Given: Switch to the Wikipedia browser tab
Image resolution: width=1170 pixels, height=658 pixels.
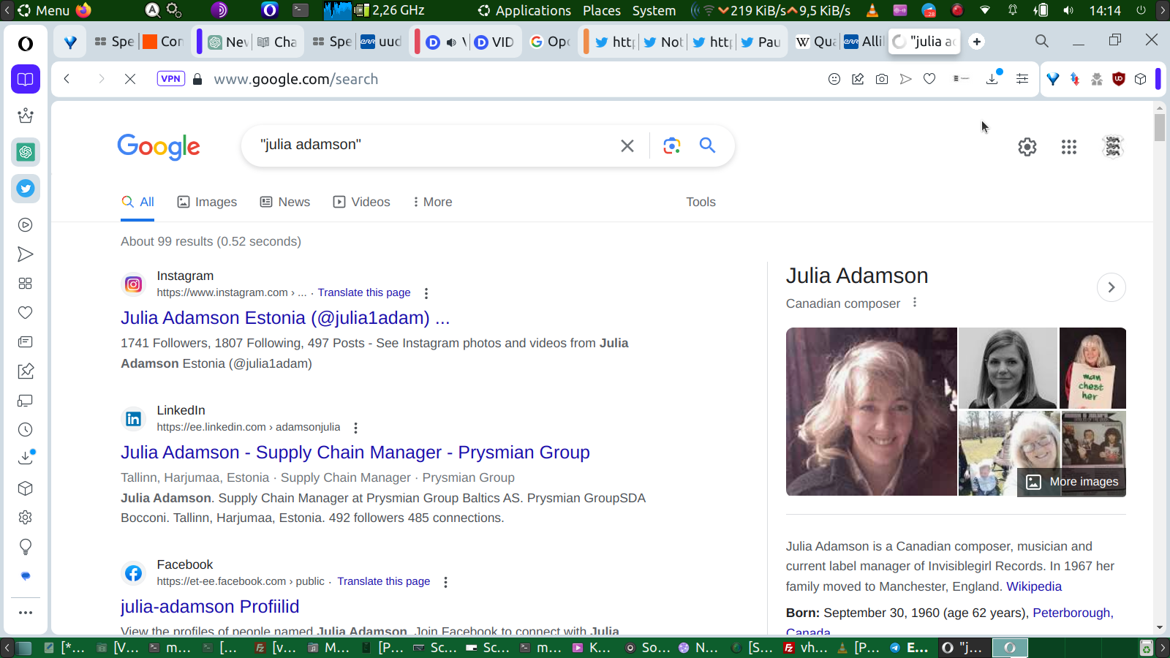Looking at the screenshot, I should tap(816, 42).
